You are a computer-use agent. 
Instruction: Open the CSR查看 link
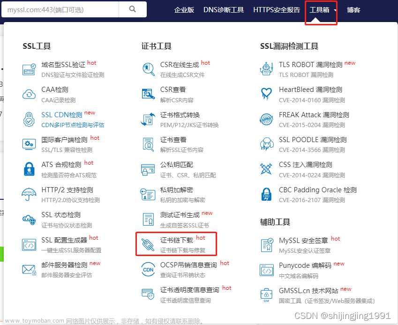coord(173,90)
